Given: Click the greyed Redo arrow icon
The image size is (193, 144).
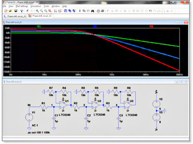Looking at the screenshot, I should [x=155, y=11].
